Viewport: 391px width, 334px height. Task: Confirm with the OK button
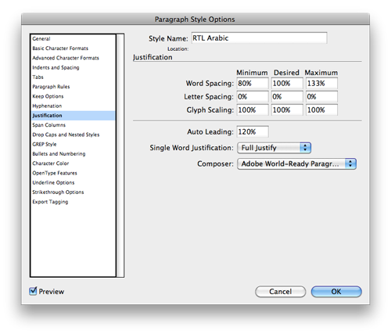point(336,292)
